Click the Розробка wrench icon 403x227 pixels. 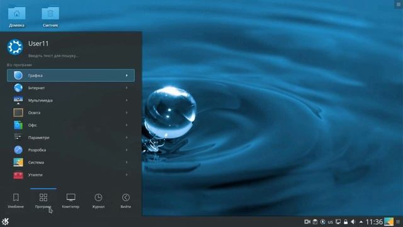pyautogui.click(x=18, y=150)
